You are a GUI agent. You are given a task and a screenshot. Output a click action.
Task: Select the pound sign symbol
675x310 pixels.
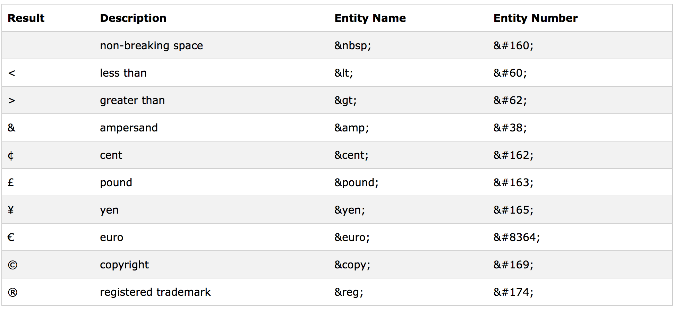click(11, 182)
